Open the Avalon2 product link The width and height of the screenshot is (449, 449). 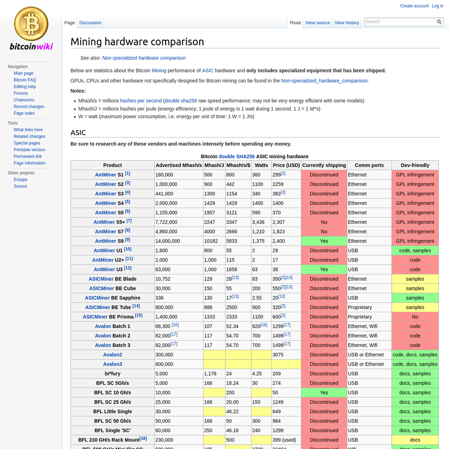click(x=112, y=355)
